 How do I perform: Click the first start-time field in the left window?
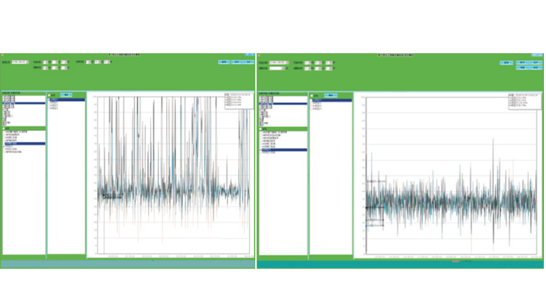click(46, 62)
